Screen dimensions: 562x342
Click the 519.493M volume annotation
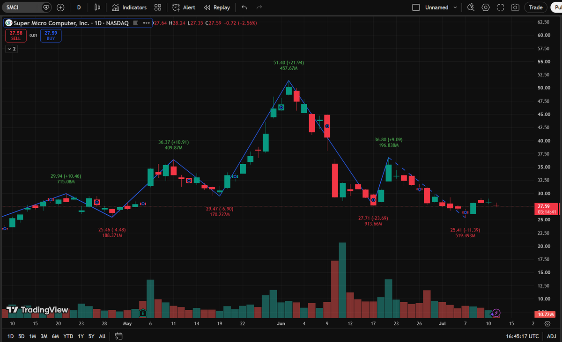pyautogui.click(x=465, y=236)
